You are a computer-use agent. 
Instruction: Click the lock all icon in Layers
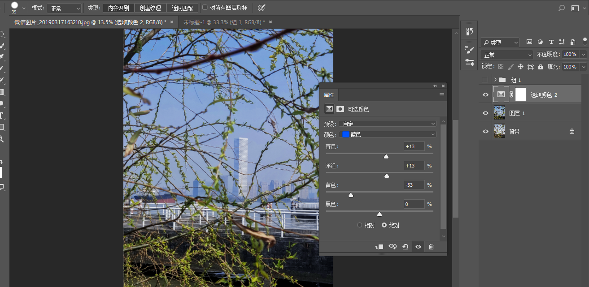point(541,67)
